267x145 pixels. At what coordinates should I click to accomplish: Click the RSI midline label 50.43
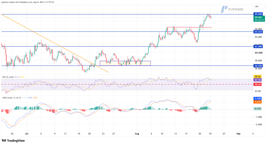point(258,84)
